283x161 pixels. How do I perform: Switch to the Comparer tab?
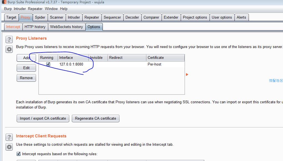pyautogui.click(x=151, y=17)
